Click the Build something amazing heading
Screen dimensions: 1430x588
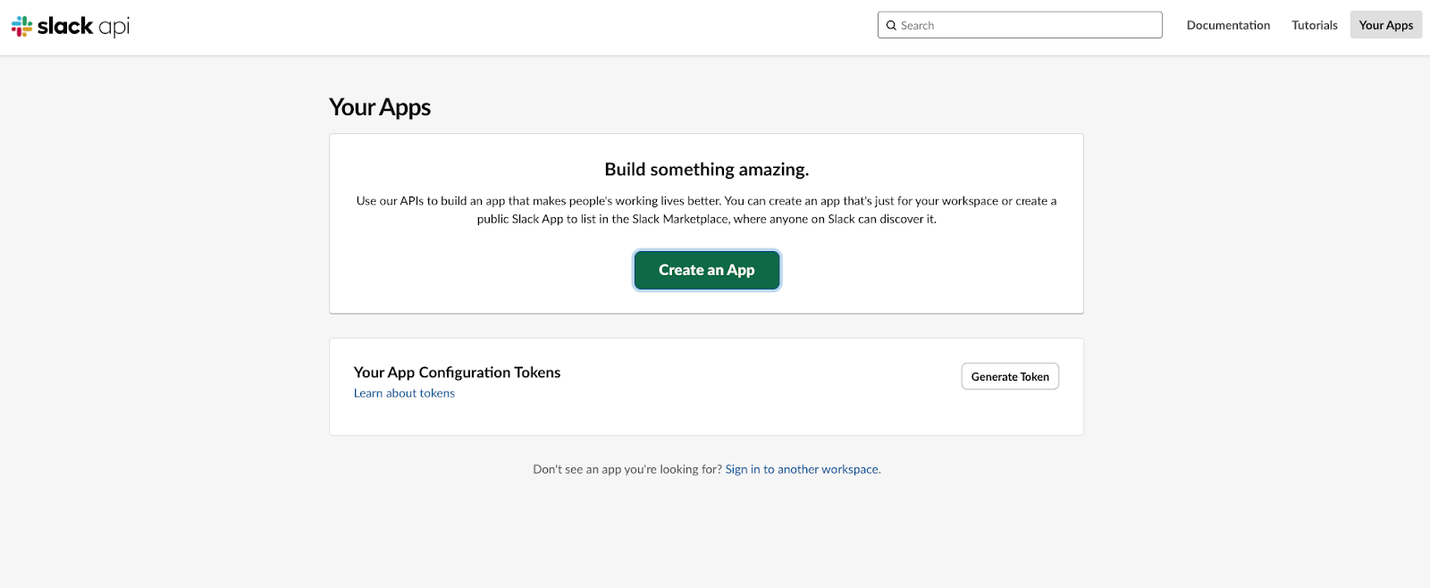707,169
